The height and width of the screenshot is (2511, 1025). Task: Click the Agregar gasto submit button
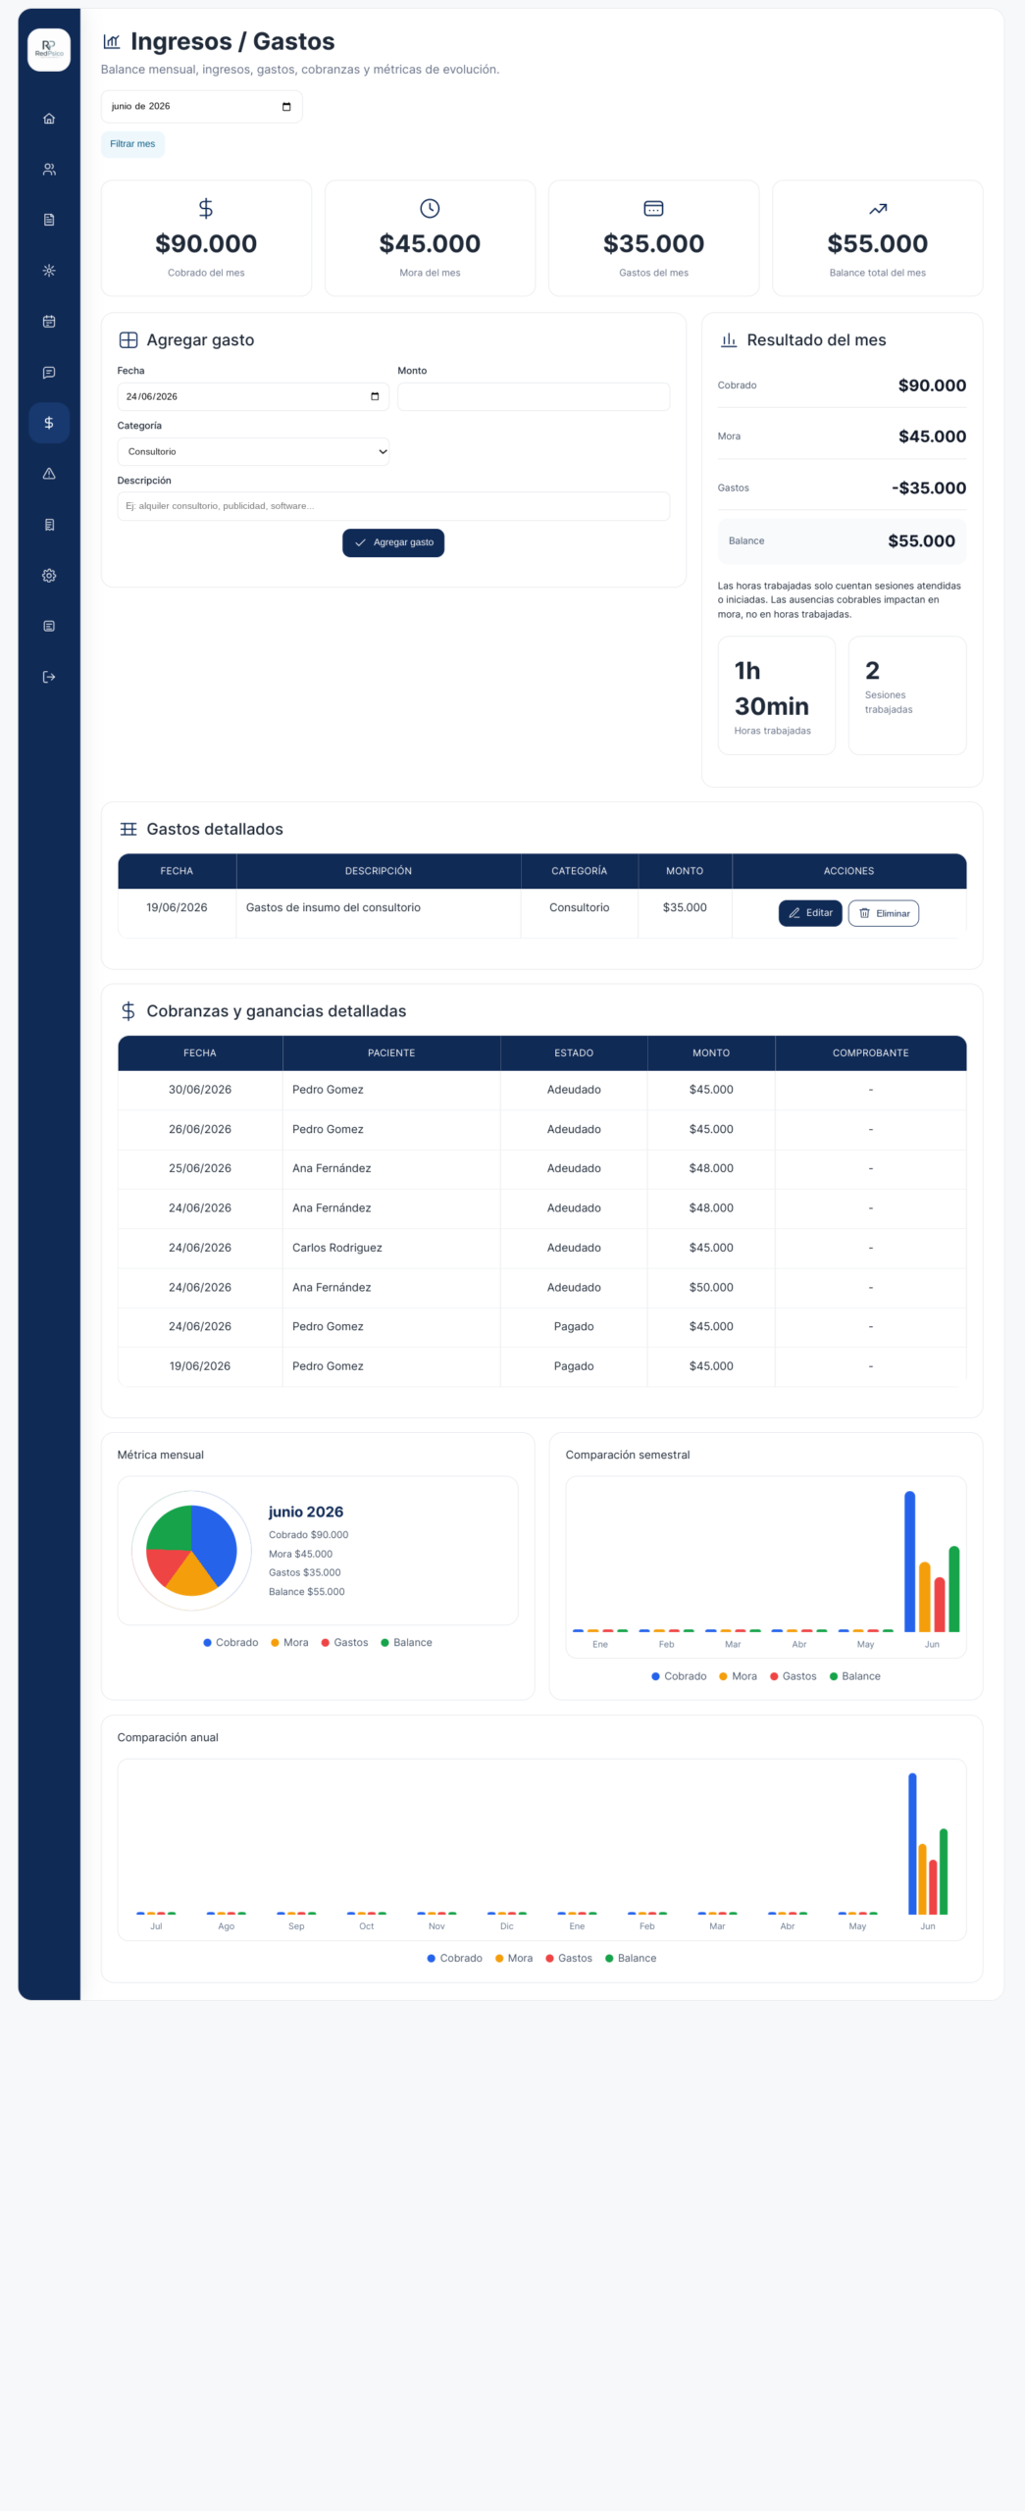[x=393, y=542]
